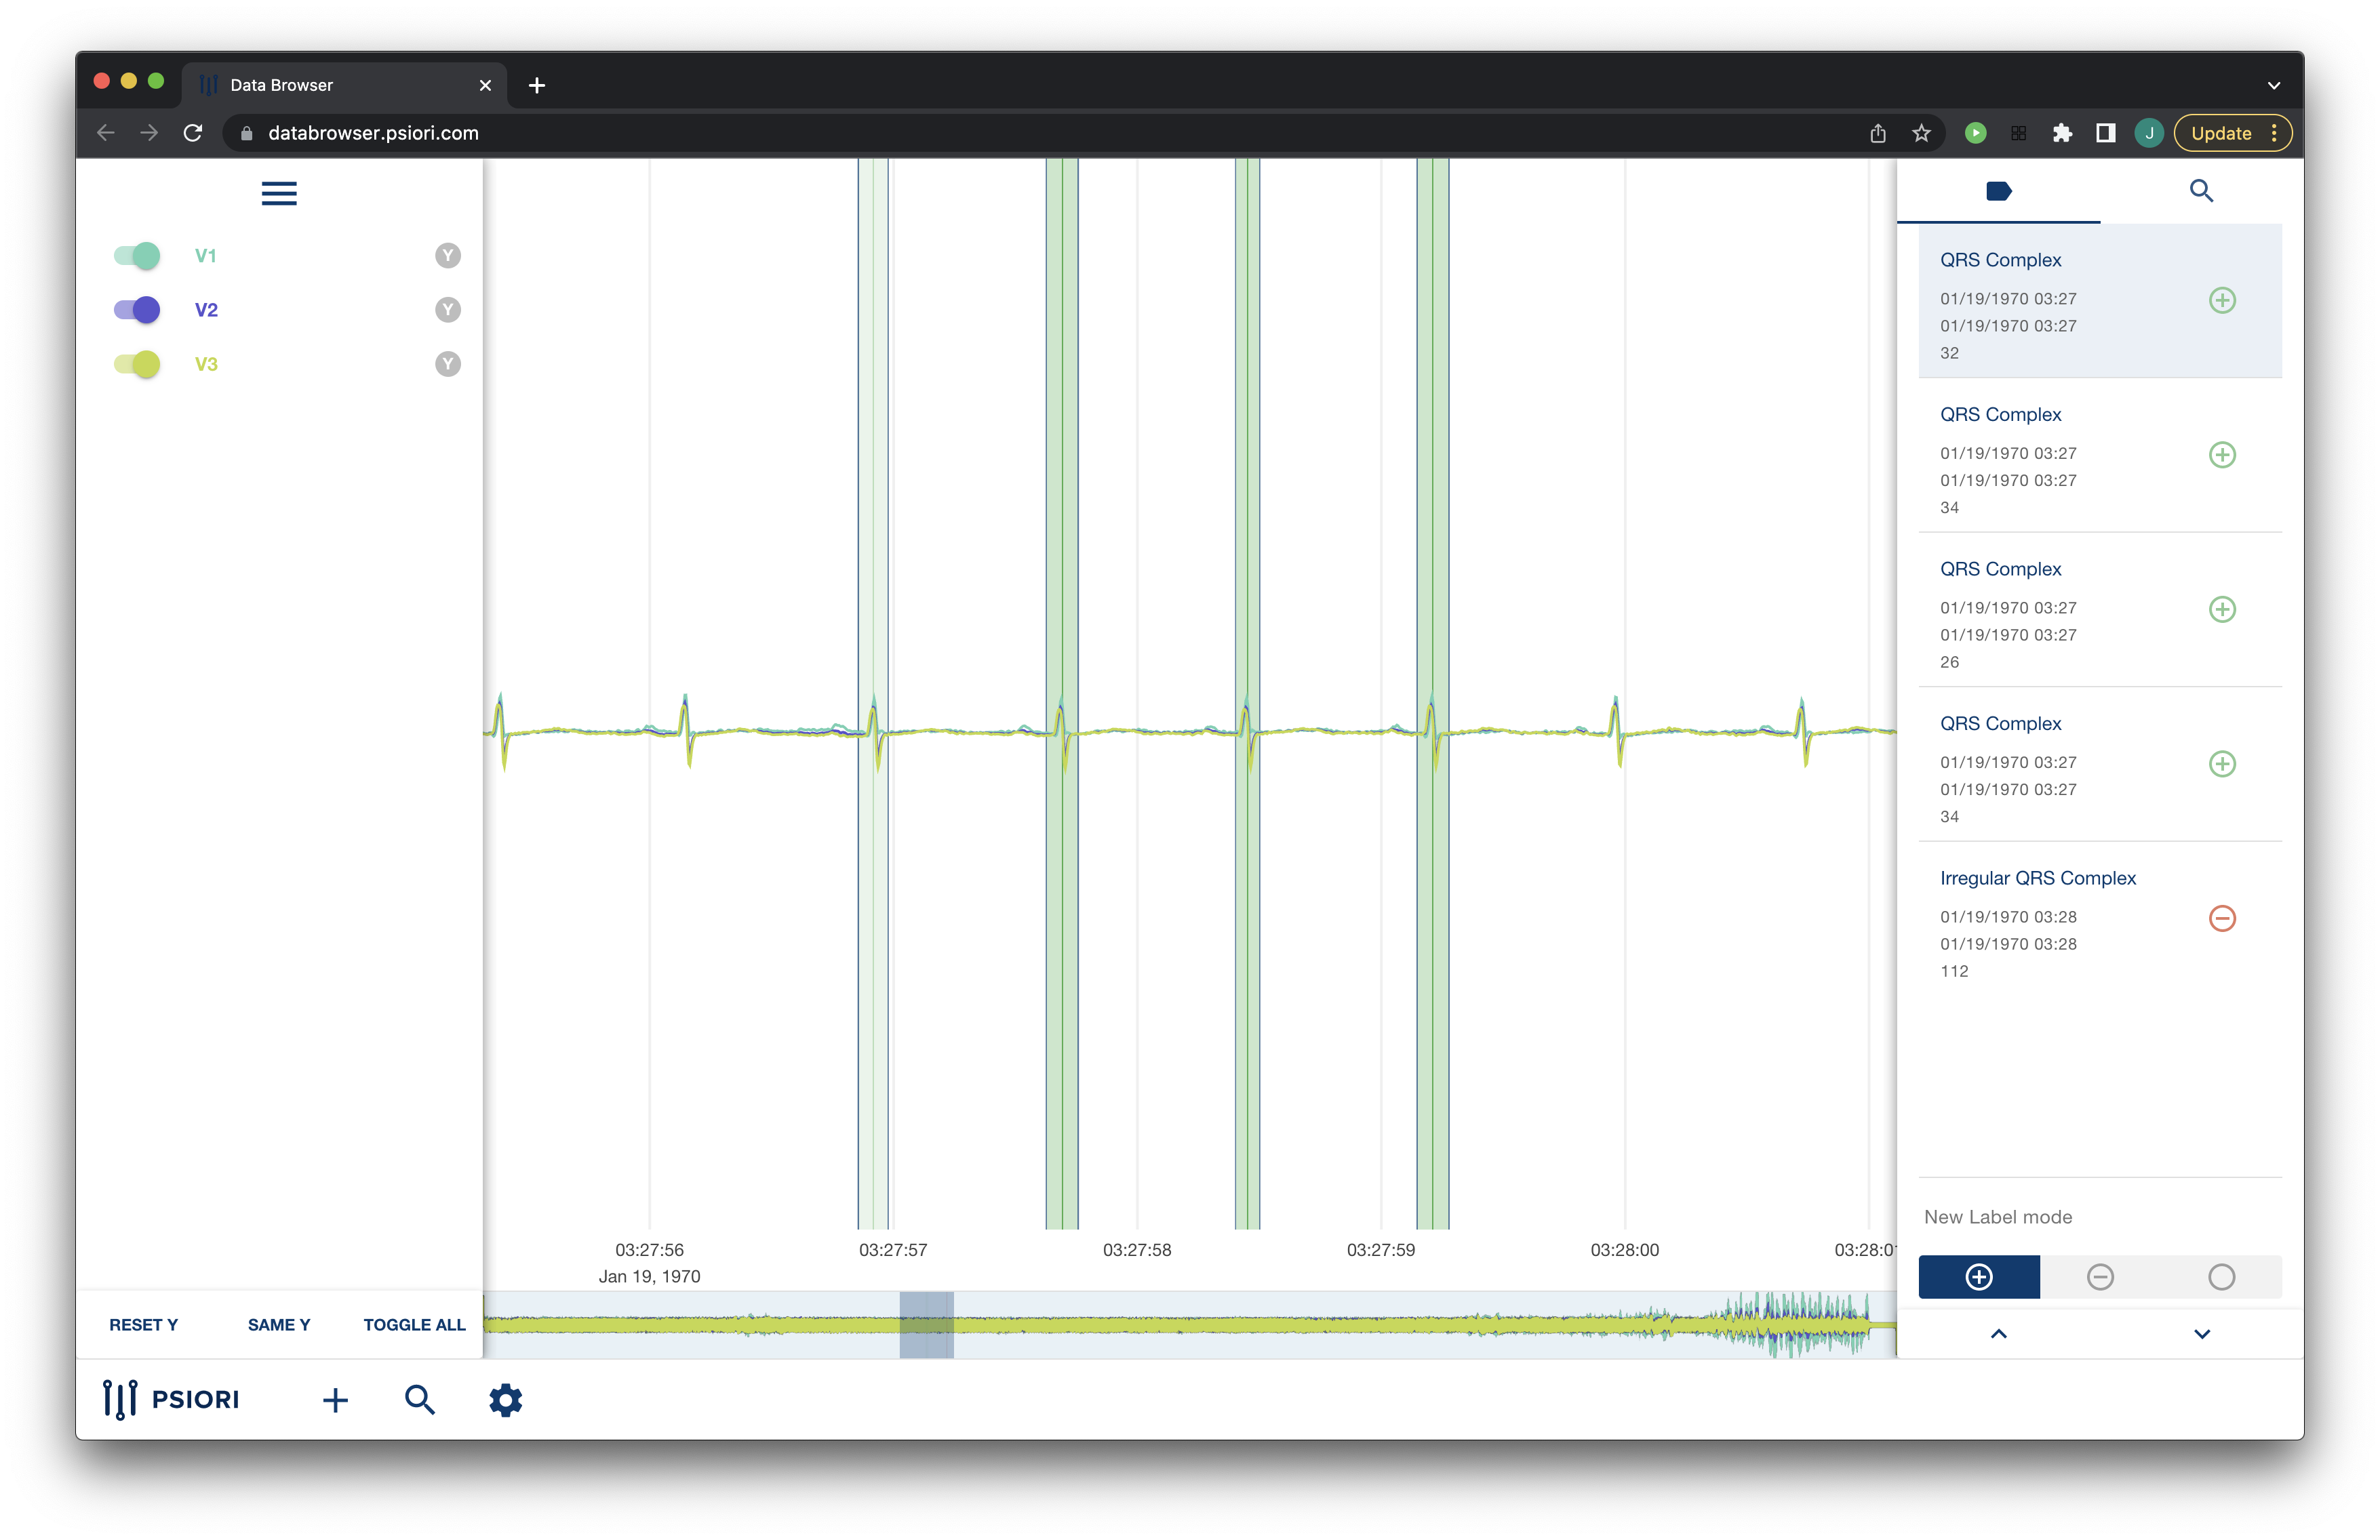Click the labeled green region near 03:27:59
This screenshot has height=1540, width=2380.
coord(1432,693)
